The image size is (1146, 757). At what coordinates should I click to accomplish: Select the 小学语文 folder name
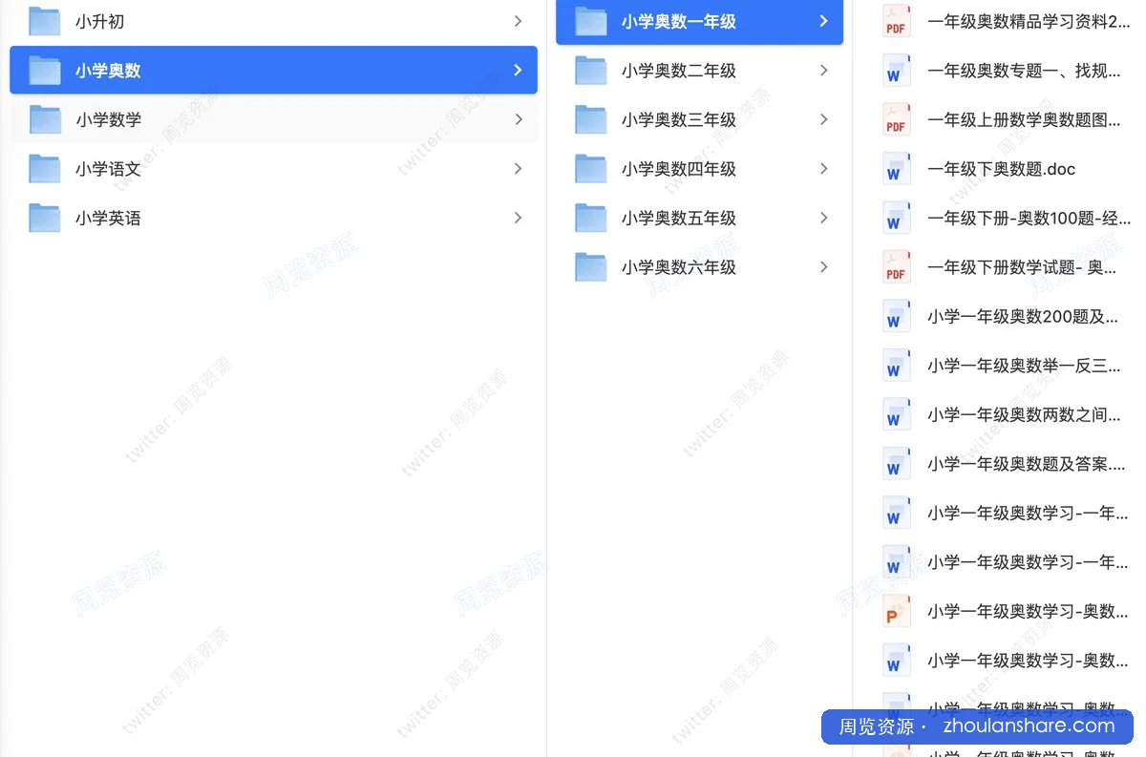coord(109,168)
